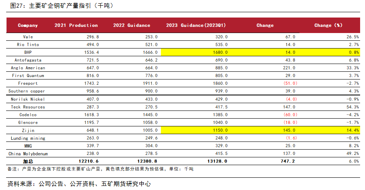Click Anglo American 33.3% value

pyautogui.click(x=352, y=68)
